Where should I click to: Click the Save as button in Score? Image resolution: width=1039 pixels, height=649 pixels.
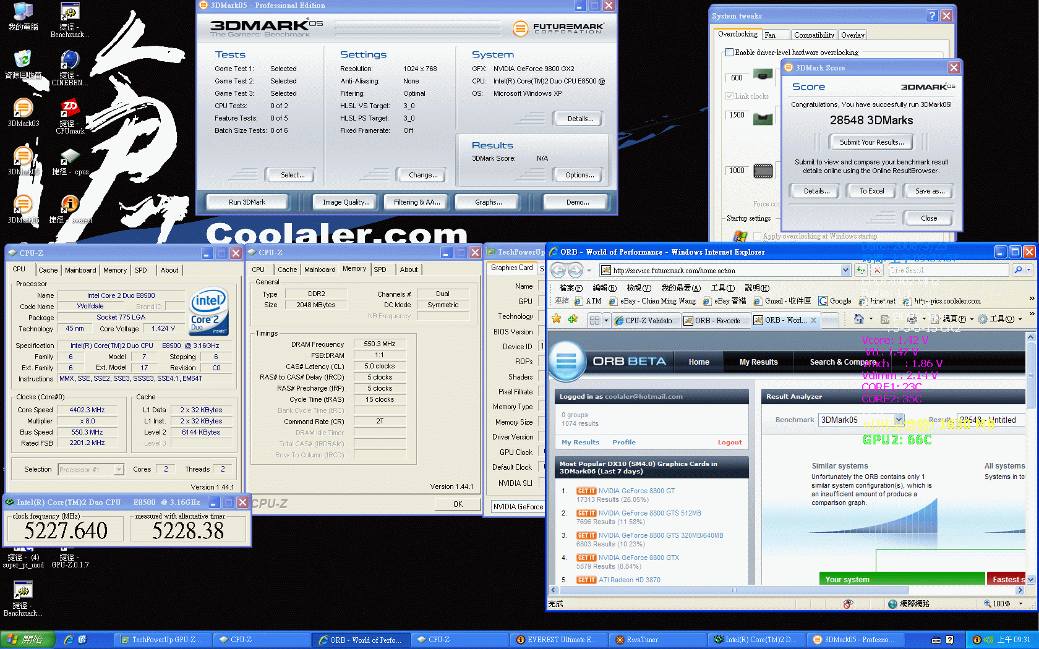point(930,192)
